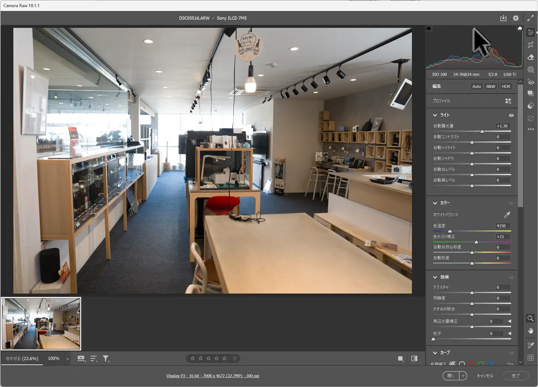Toggle visibility eye of ライト panel

click(x=511, y=115)
